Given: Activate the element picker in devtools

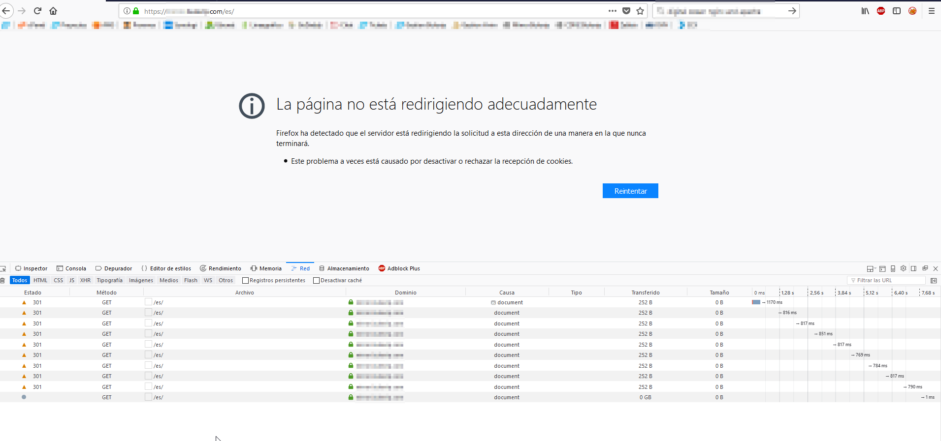Looking at the screenshot, I should pyautogui.click(x=3, y=268).
